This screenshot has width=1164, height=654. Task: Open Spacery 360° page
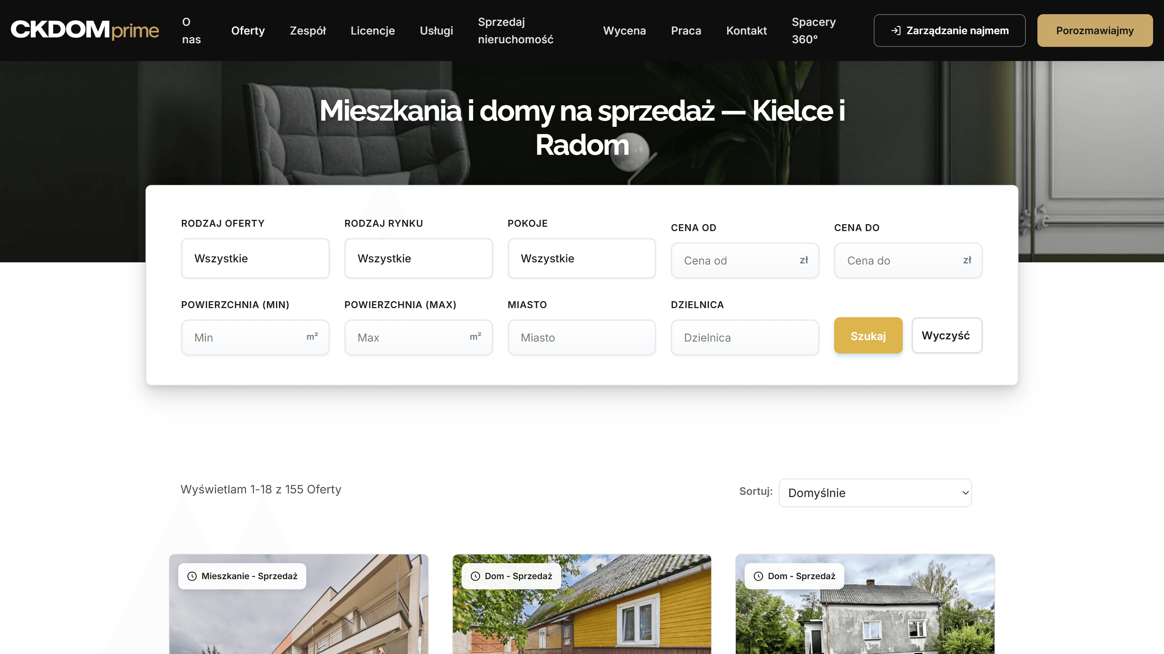pos(813,30)
